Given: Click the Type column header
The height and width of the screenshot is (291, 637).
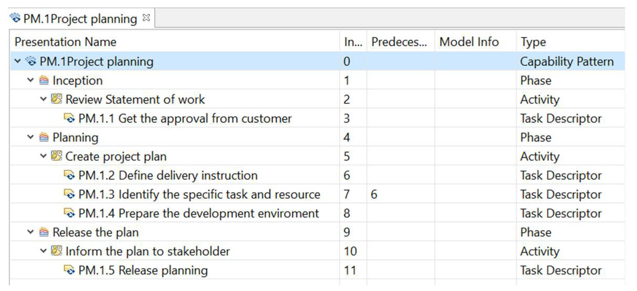Looking at the screenshot, I should [x=533, y=42].
